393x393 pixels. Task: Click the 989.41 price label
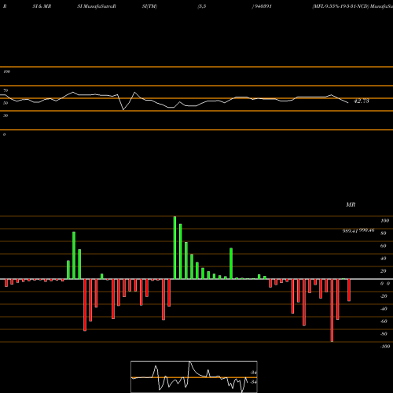351,231
